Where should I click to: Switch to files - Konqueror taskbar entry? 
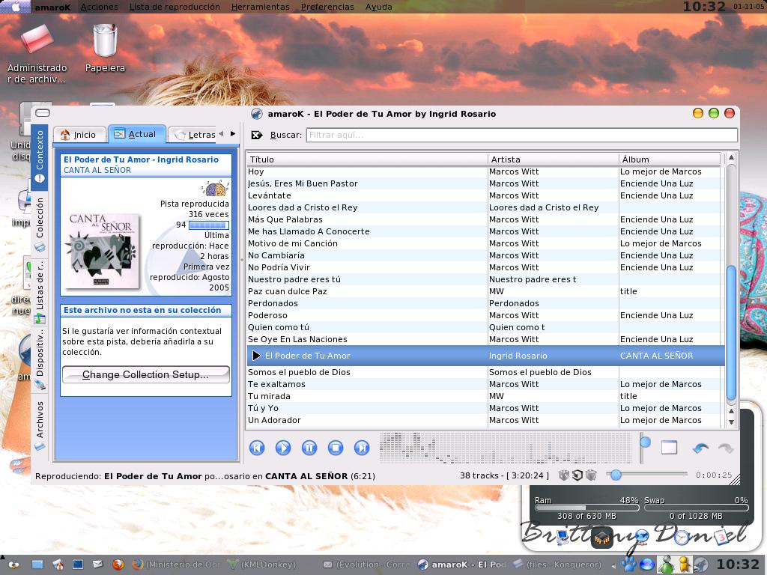pos(557,565)
